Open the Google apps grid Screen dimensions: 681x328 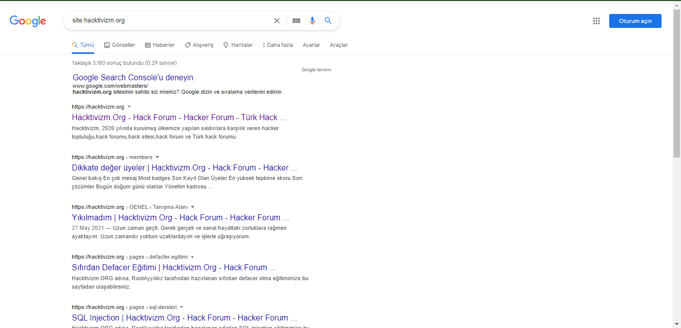[x=596, y=21]
